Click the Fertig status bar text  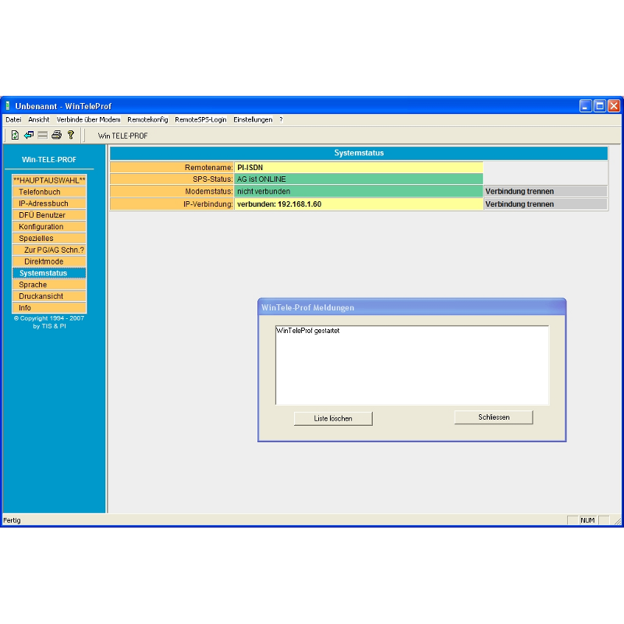pyautogui.click(x=12, y=520)
